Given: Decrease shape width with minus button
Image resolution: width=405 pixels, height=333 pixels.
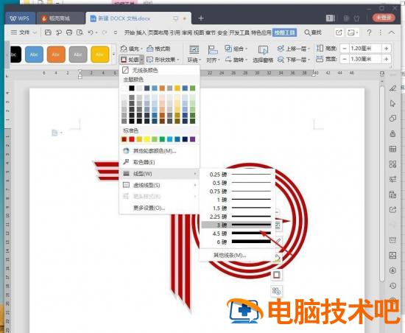Looking at the screenshot, I should coord(345,59).
